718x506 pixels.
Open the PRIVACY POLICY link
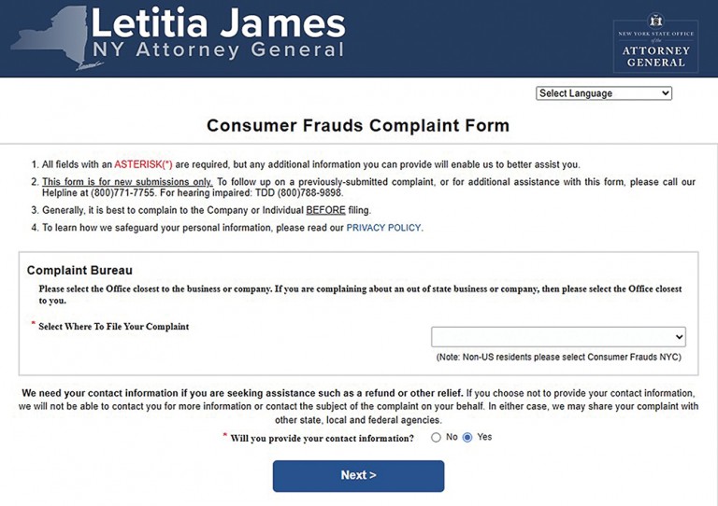pyautogui.click(x=384, y=228)
